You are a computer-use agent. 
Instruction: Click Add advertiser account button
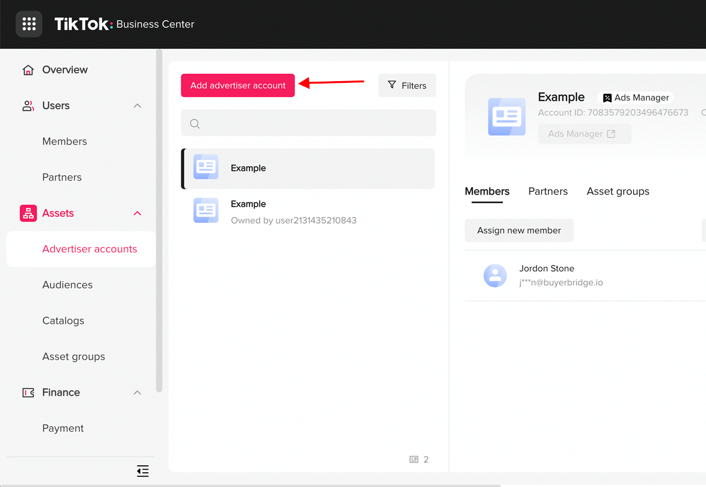238,86
